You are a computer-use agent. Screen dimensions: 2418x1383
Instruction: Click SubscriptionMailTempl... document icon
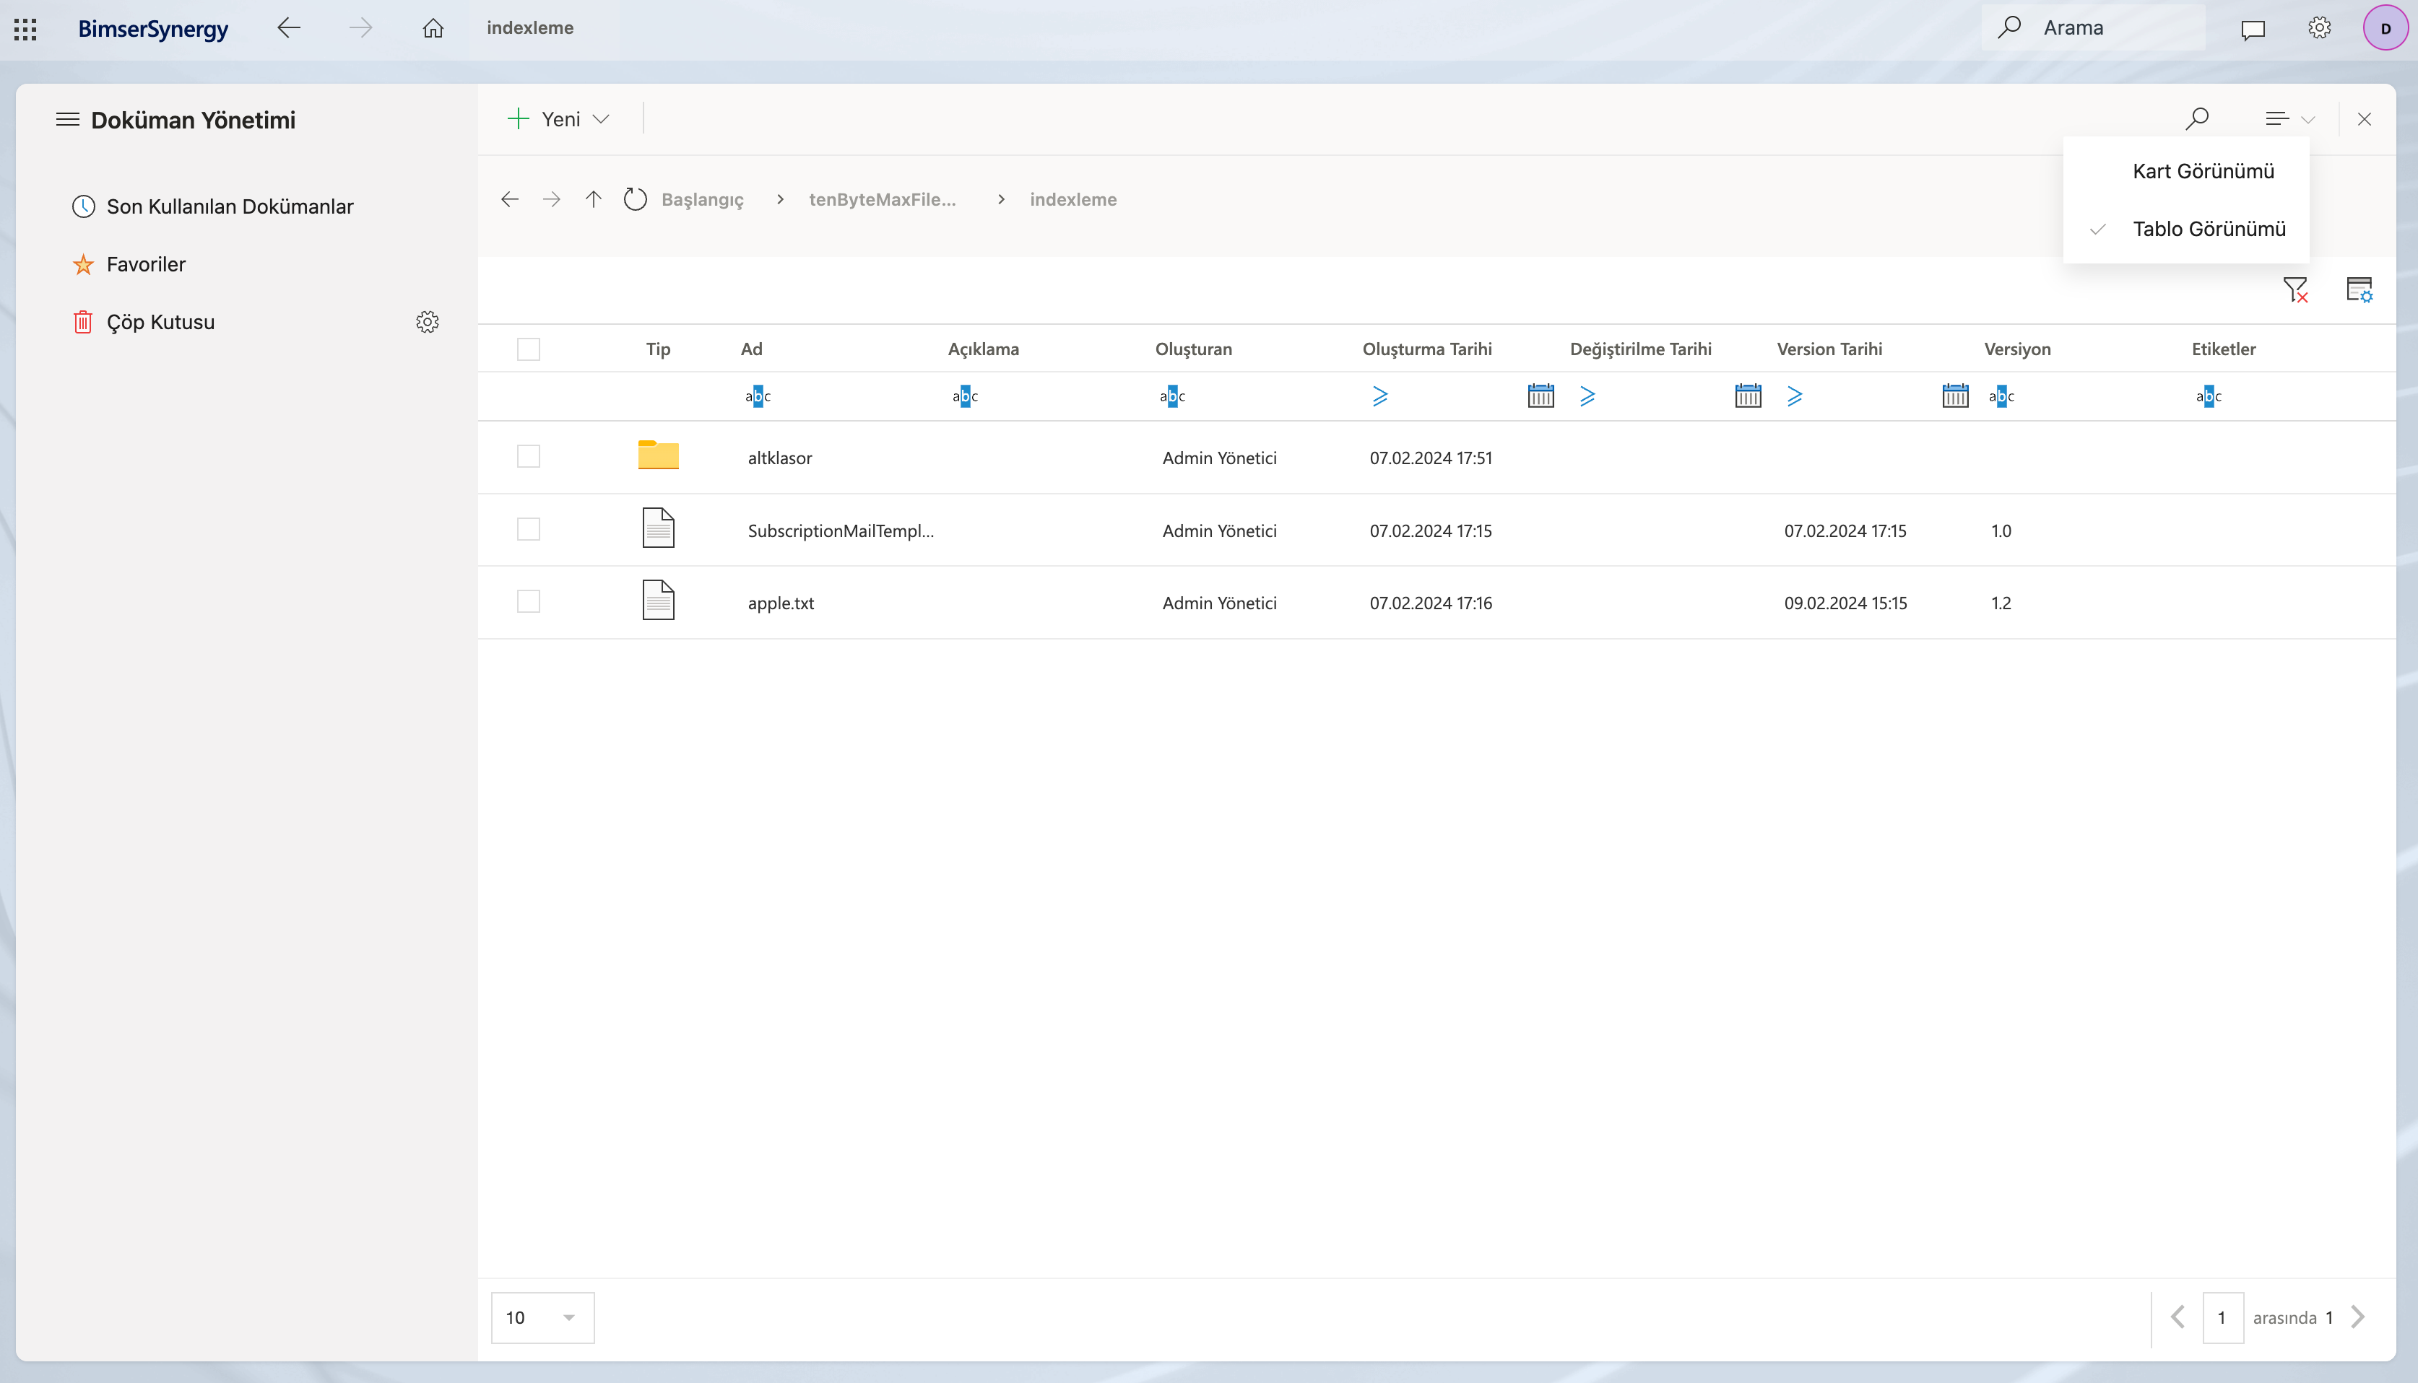click(x=659, y=528)
